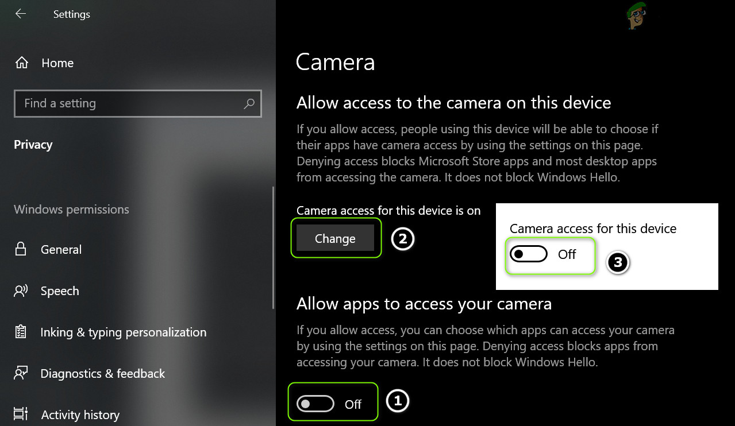Click the search magnifier icon
Image resolution: width=735 pixels, height=426 pixels.
click(x=249, y=103)
